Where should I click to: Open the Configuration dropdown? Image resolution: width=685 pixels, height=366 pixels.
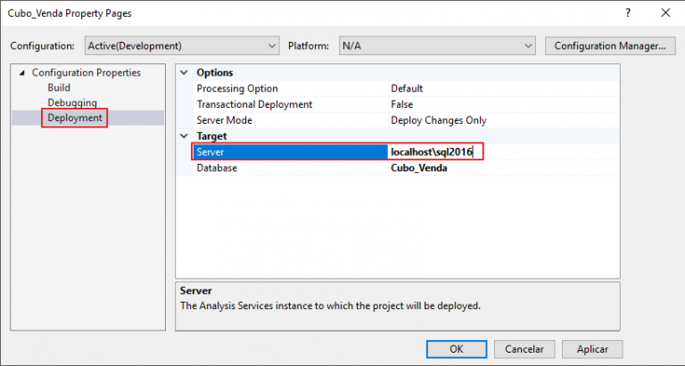[182, 45]
